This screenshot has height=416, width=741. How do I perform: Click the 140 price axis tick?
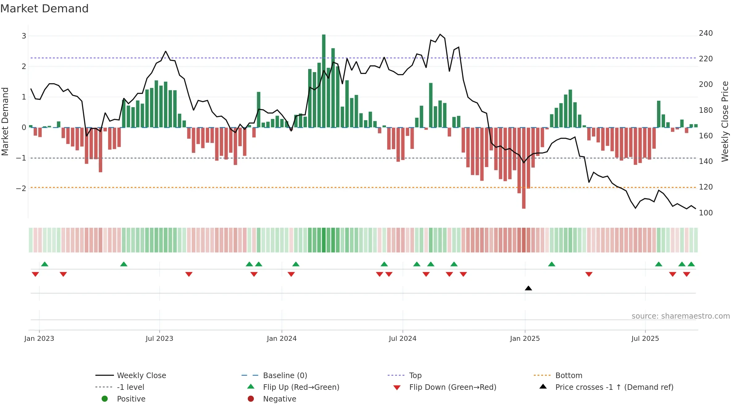point(706,161)
